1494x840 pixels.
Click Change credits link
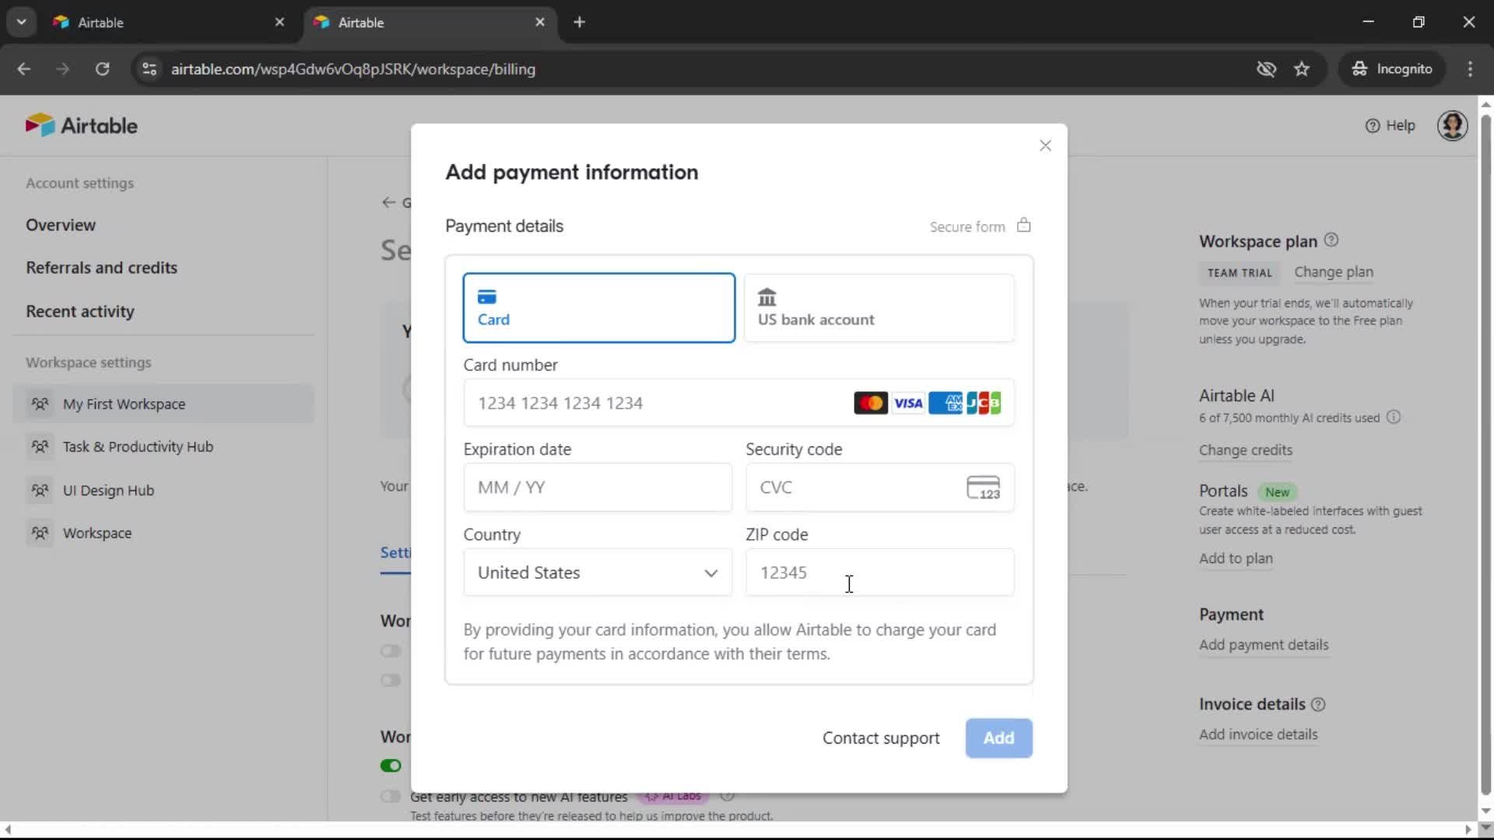click(1245, 450)
